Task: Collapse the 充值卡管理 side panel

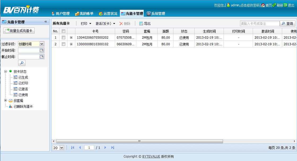Action: click(x=46, y=22)
